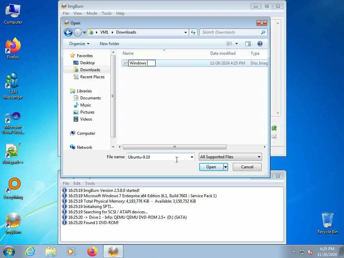Image resolution: width=344 pixels, height=258 pixels.
Task: Select Computer in the navigation pane
Action: (86, 133)
